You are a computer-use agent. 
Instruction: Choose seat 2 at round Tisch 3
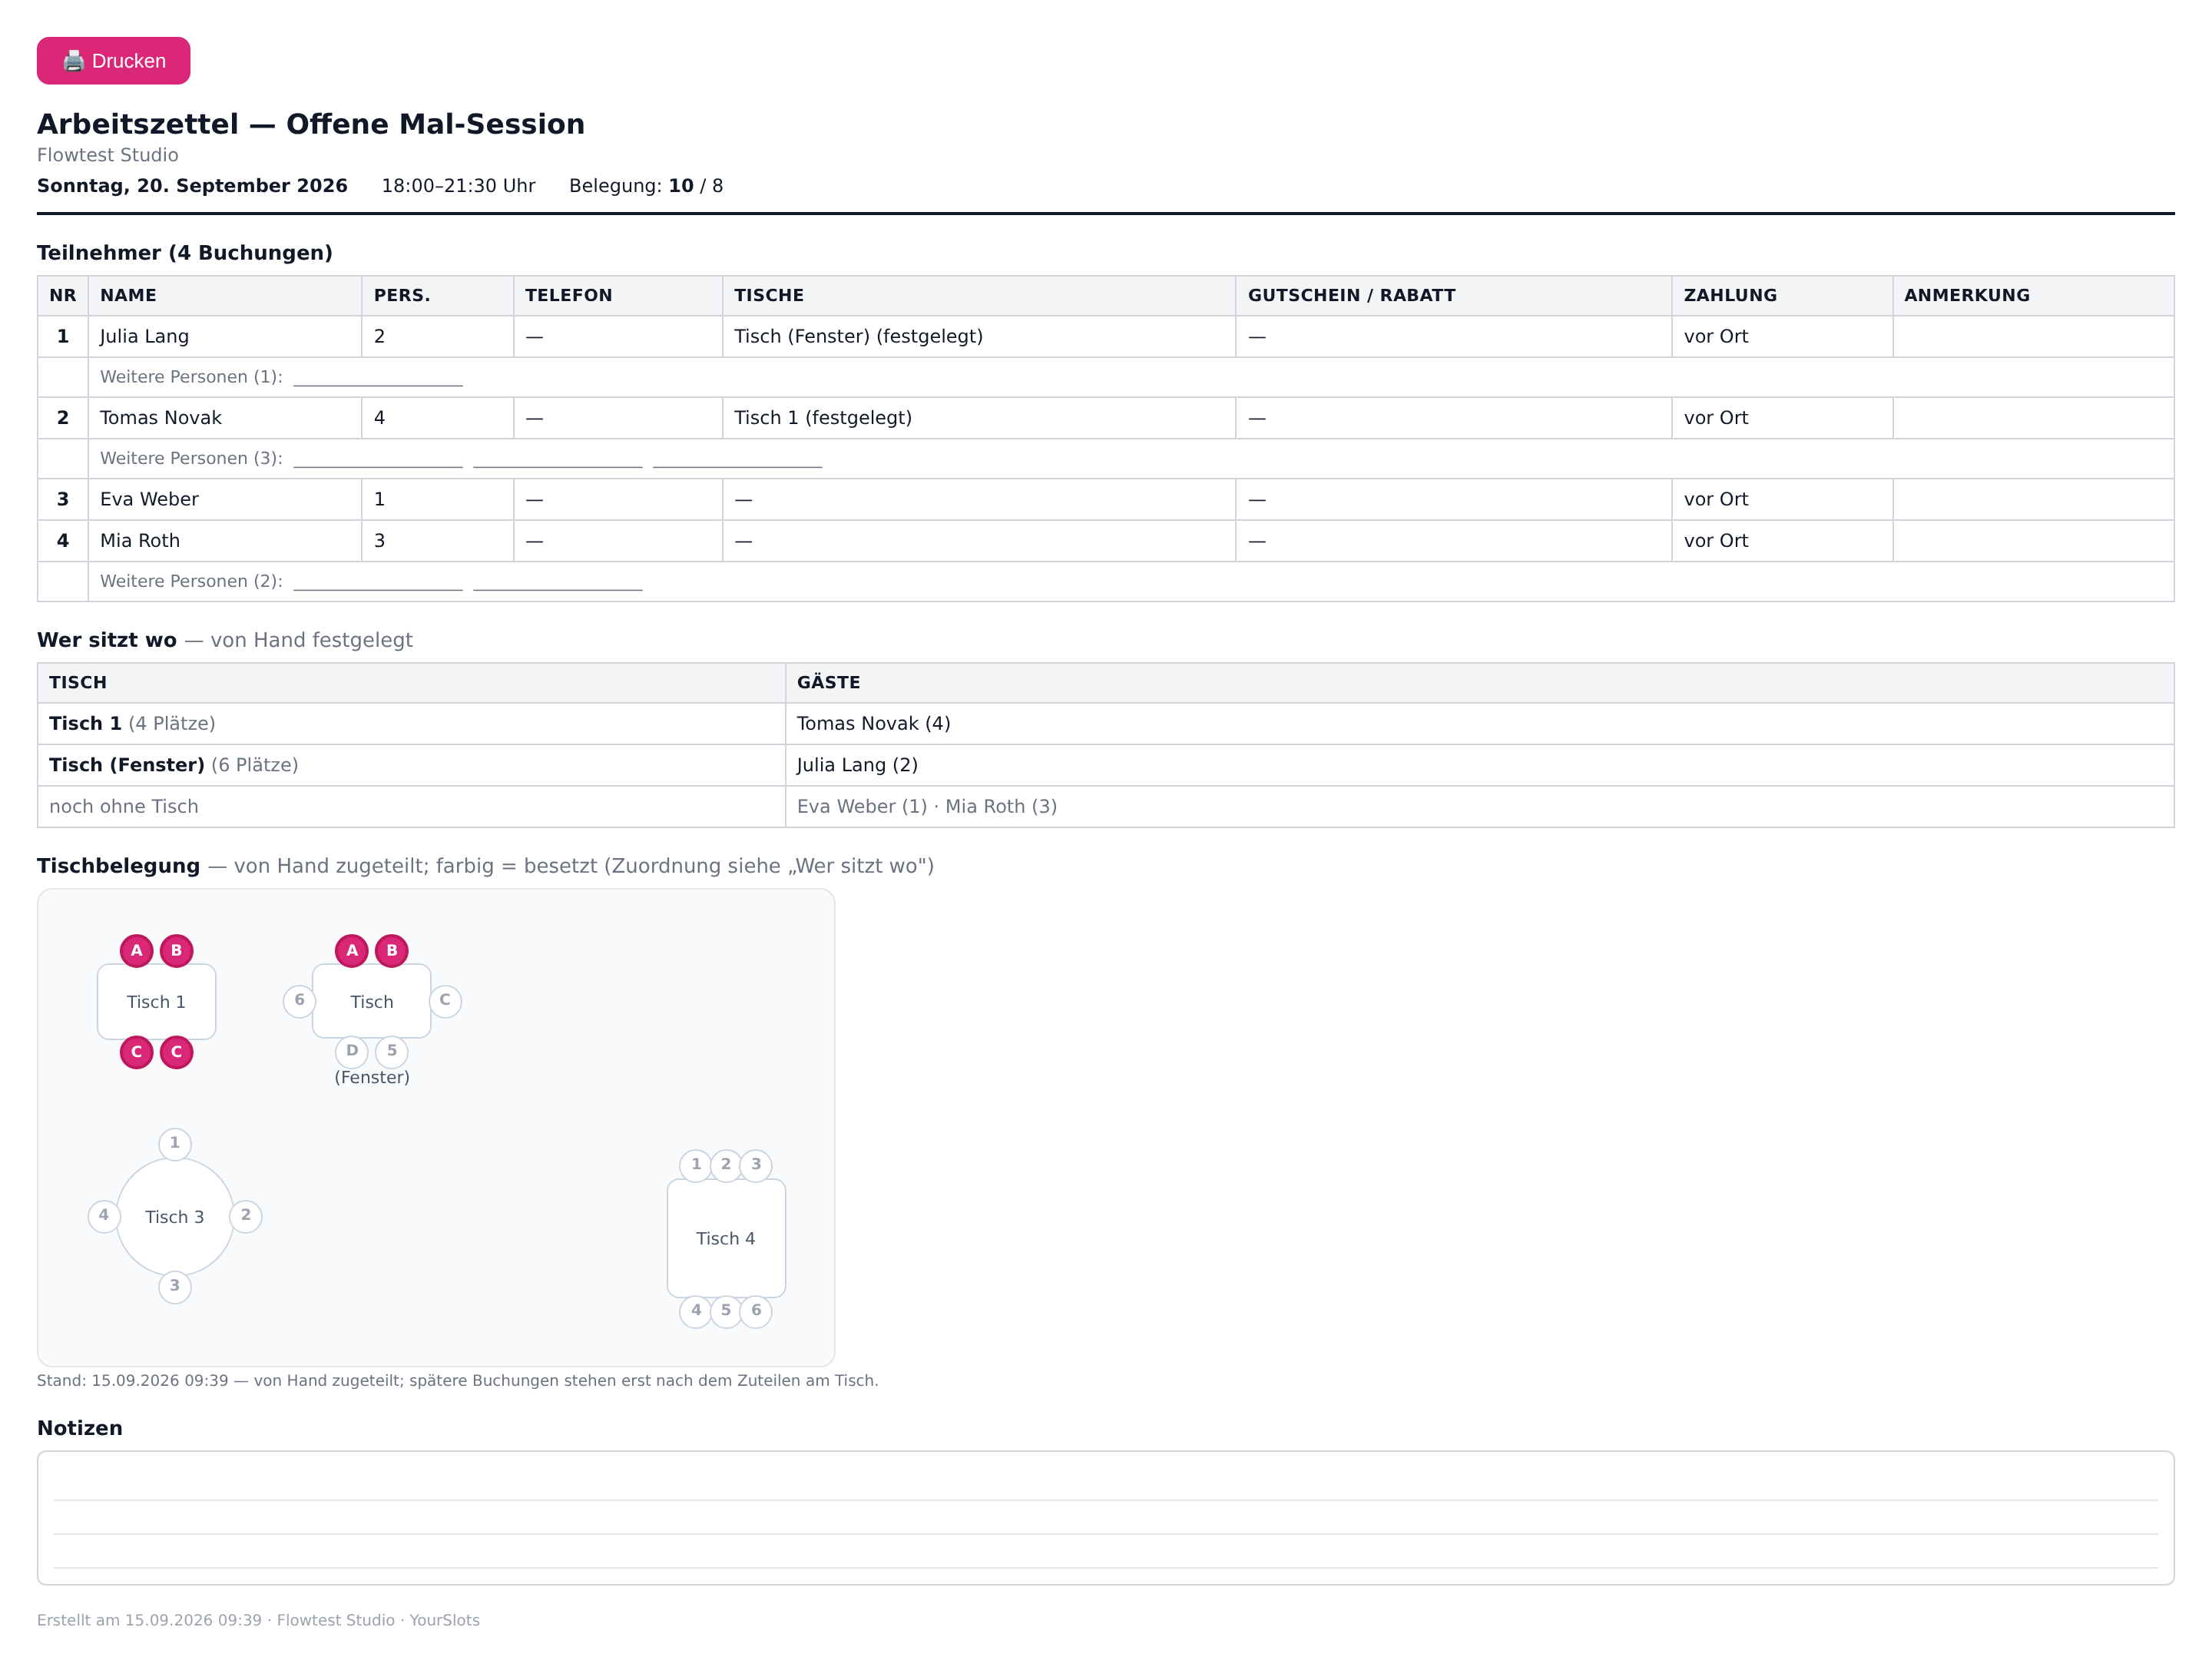246,1215
